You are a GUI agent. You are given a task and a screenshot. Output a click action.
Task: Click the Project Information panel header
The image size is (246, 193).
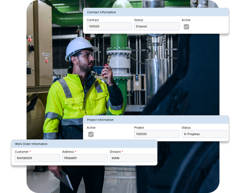pyautogui.click(x=156, y=120)
